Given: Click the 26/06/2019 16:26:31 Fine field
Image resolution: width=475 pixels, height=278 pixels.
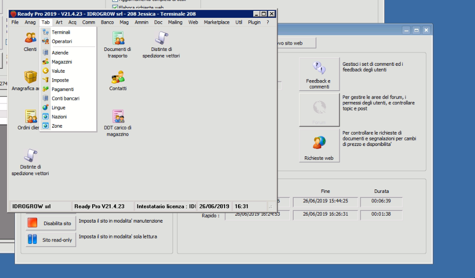Looking at the screenshot, I should click(325, 214).
